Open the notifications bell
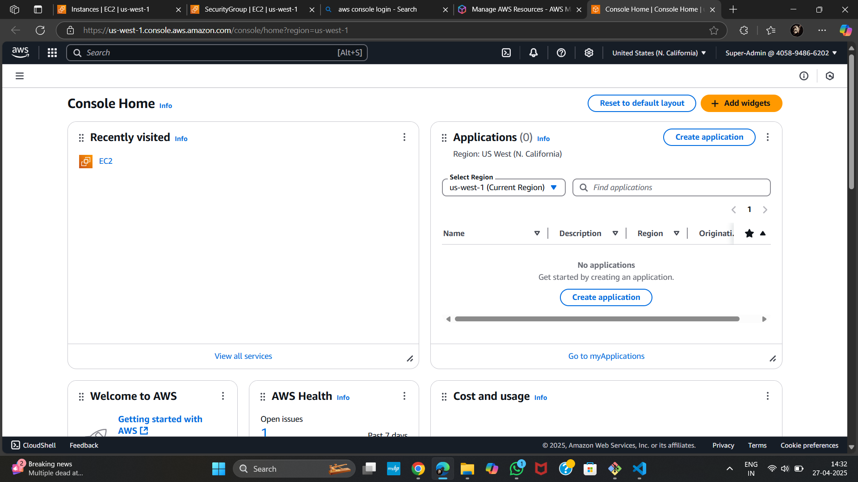Screen dimensions: 858x482 534,53
